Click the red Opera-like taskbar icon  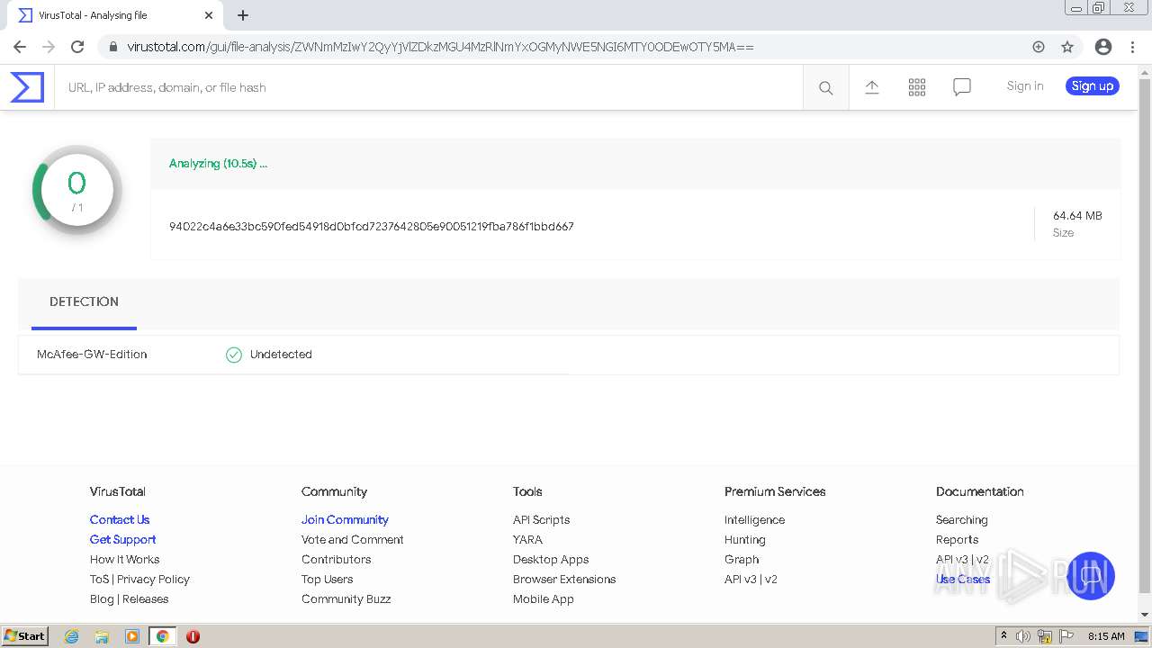coord(193,636)
